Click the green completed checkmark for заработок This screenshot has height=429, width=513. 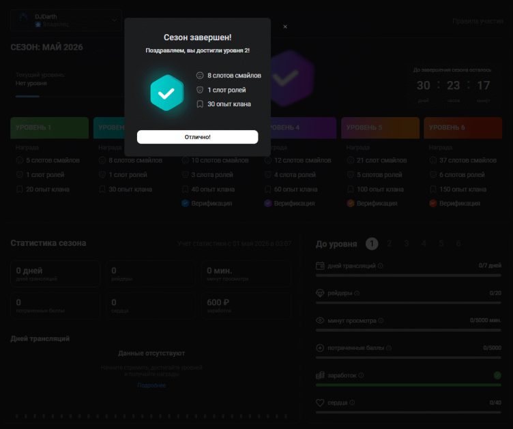(497, 375)
